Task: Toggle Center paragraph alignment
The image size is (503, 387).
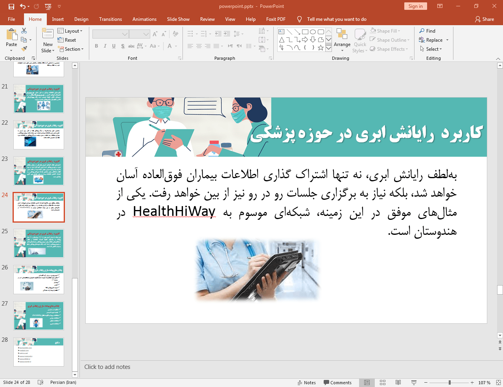Action: coord(199,46)
